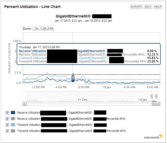Screen dimensions: 167x143
Task: Click Transmit Utilization Percentile 95% legend label
Action: tap(71, 131)
